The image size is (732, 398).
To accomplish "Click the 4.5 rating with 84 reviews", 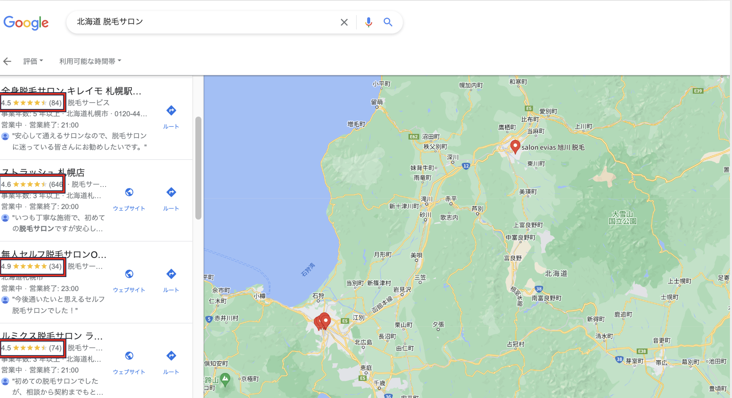I will coord(32,103).
